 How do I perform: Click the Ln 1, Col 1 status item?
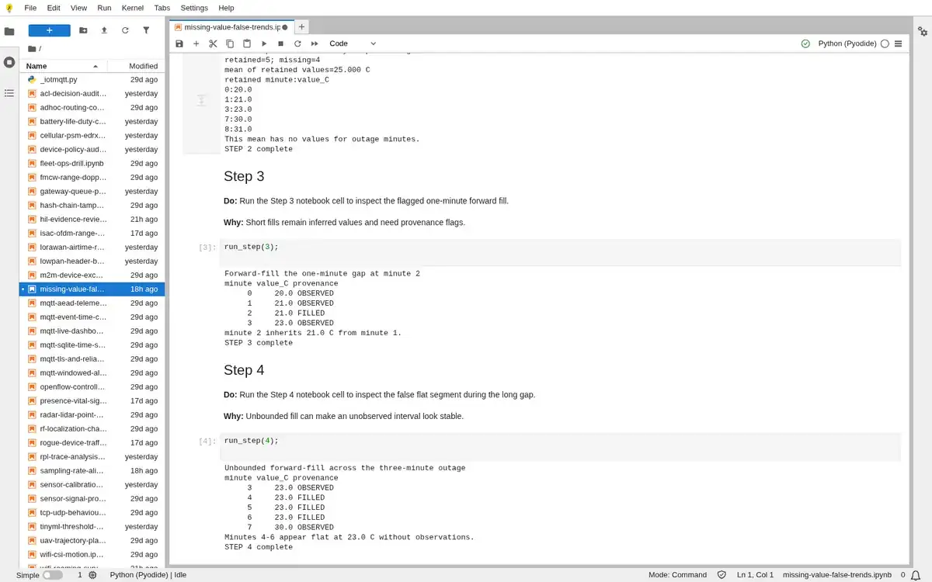pyautogui.click(x=755, y=575)
